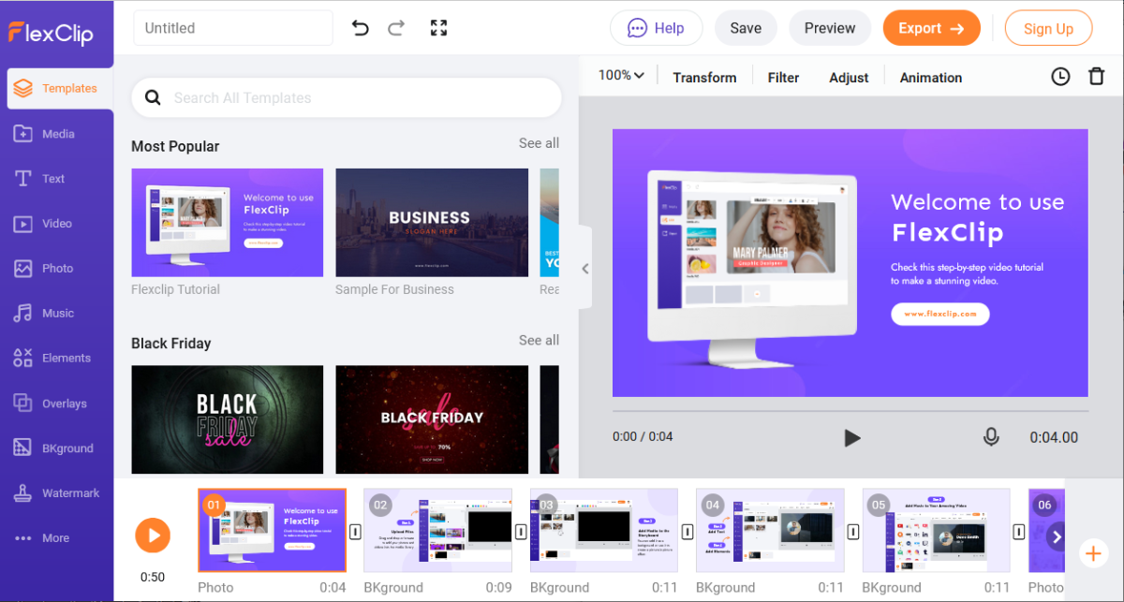Click the orange Export button

point(931,28)
